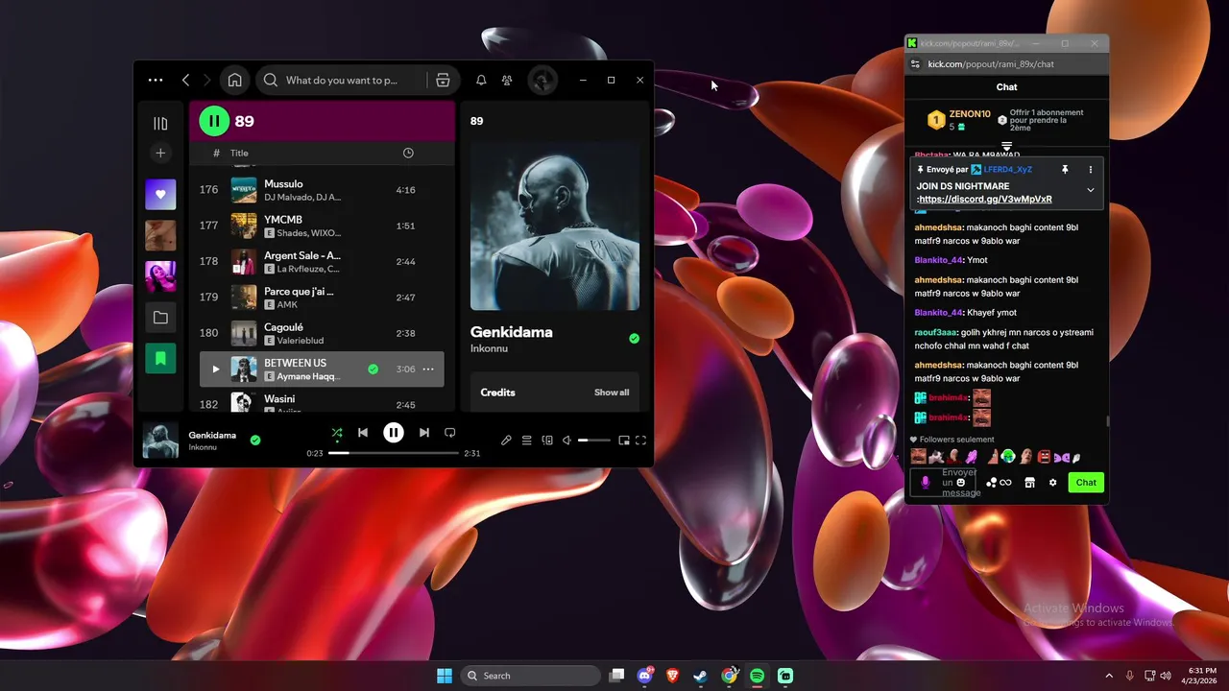Screen dimensions: 1229x691
Task: Open the Genkidama album cover art
Action: click(555, 226)
